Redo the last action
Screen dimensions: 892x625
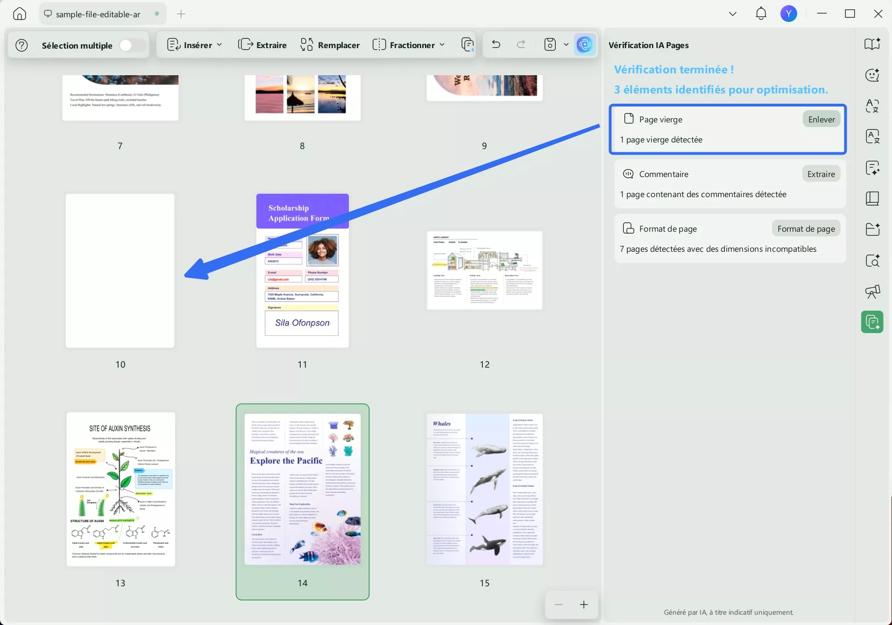pyautogui.click(x=521, y=45)
